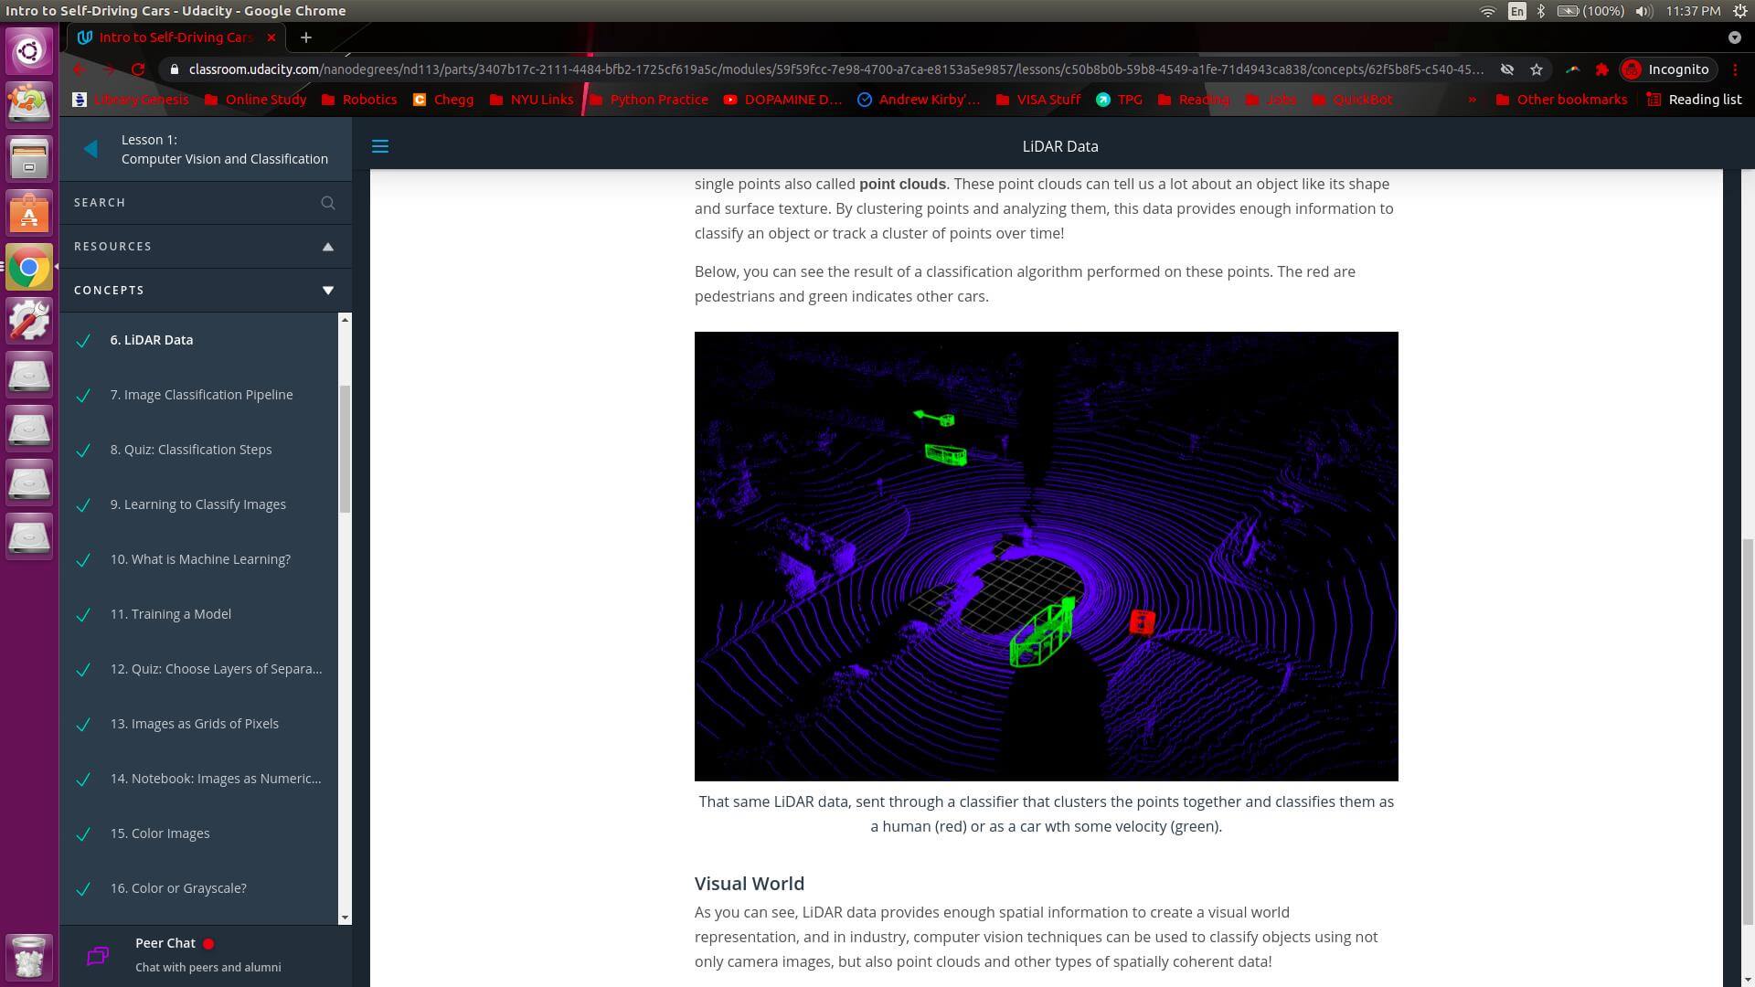The height and width of the screenshot is (987, 1755).
Task: Open lesson 10. What is Machine Learning?
Action: coord(200,559)
